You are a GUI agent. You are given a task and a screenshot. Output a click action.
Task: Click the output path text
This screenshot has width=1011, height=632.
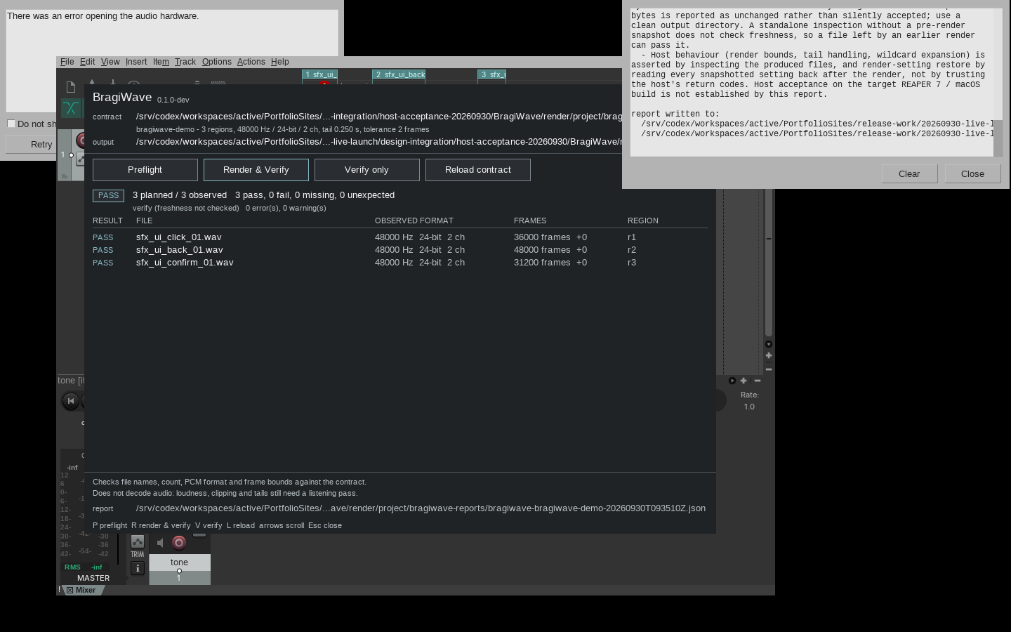tap(379, 142)
